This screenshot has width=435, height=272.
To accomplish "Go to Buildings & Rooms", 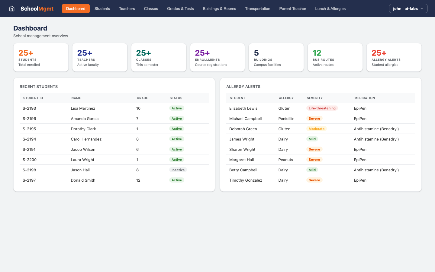I will coord(219,8).
